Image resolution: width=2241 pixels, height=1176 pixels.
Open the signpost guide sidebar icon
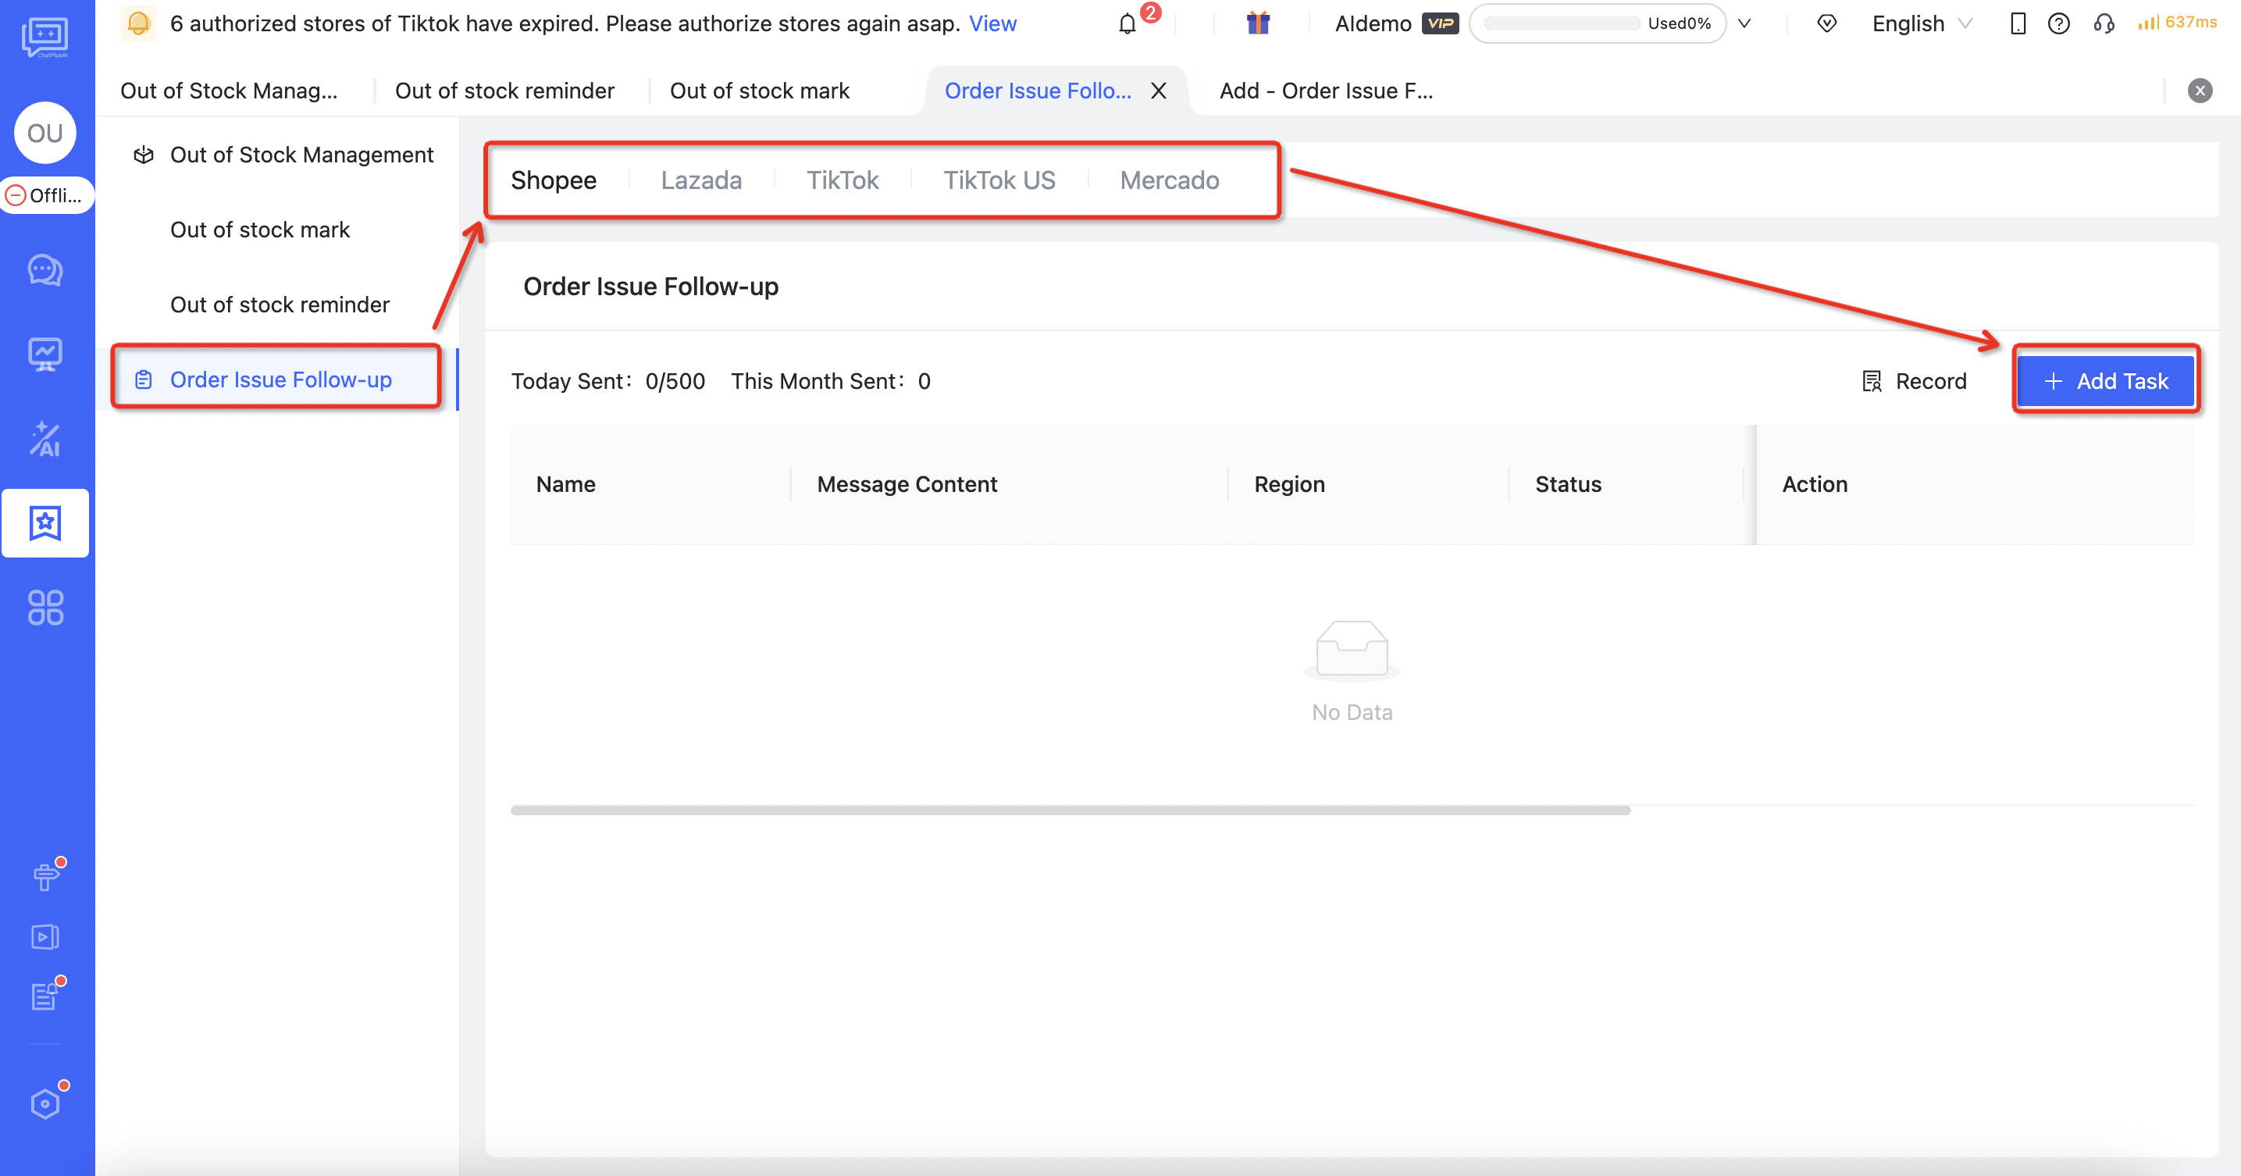tap(47, 876)
